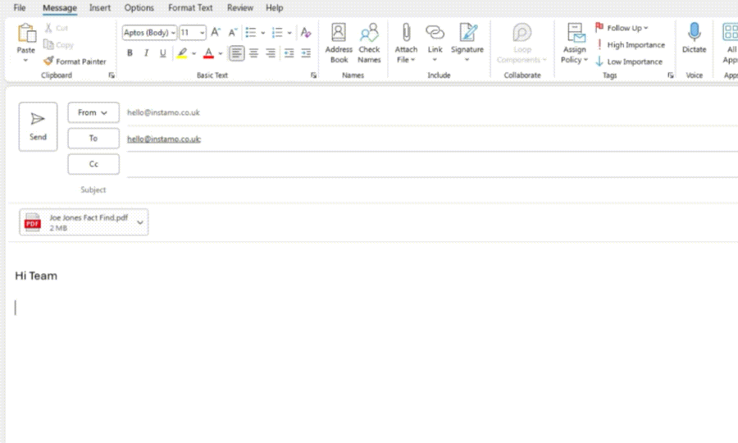Switch to the Format Text tab
Viewport: 738px width, 443px height.
[x=190, y=8]
